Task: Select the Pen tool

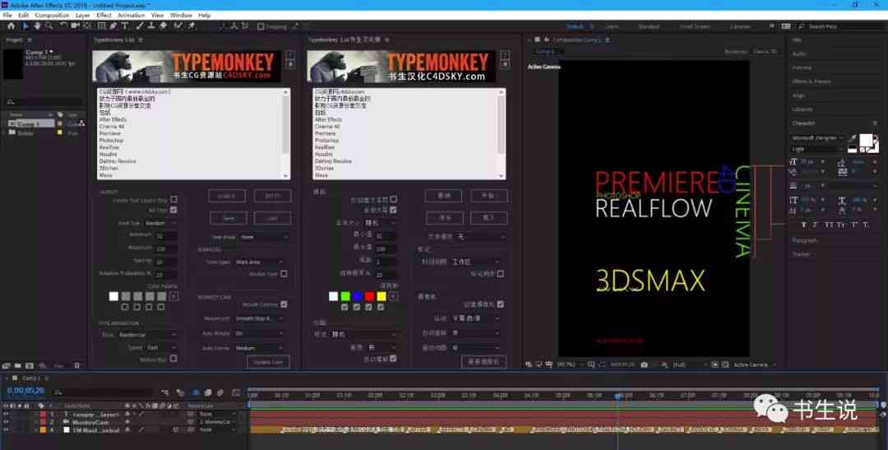Action: (113, 26)
